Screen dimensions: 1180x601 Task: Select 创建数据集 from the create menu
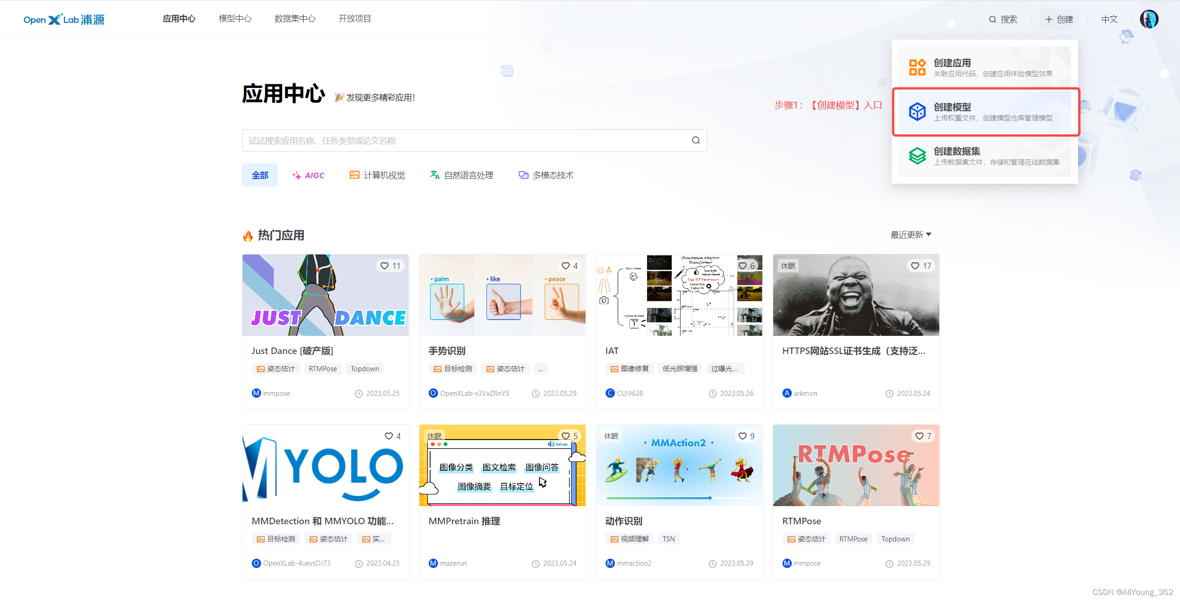pos(985,156)
